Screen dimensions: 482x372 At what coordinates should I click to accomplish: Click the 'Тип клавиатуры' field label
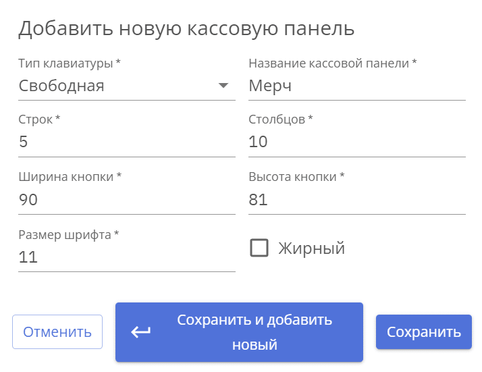70,63
